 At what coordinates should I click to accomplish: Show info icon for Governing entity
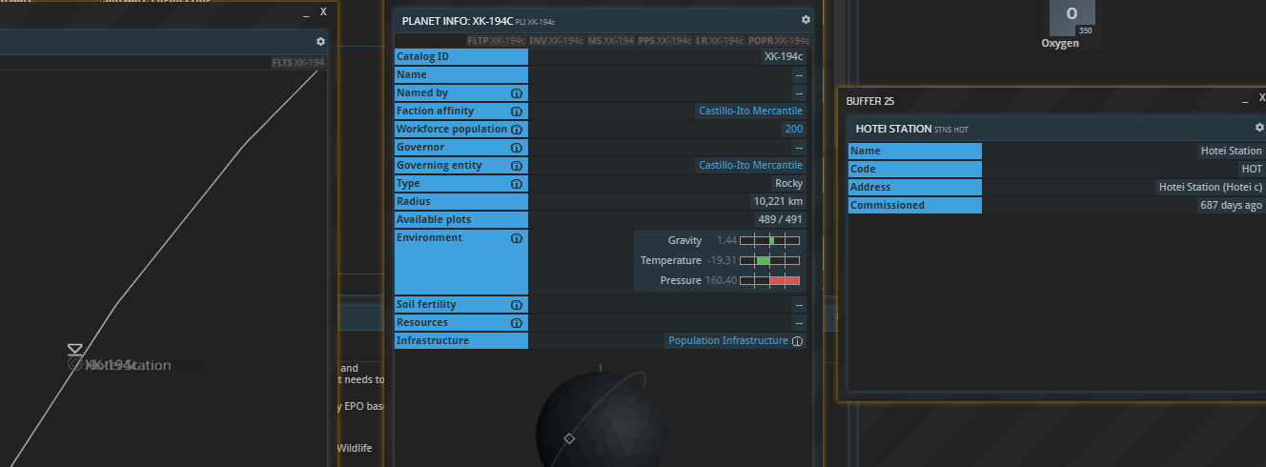tap(517, 166)
